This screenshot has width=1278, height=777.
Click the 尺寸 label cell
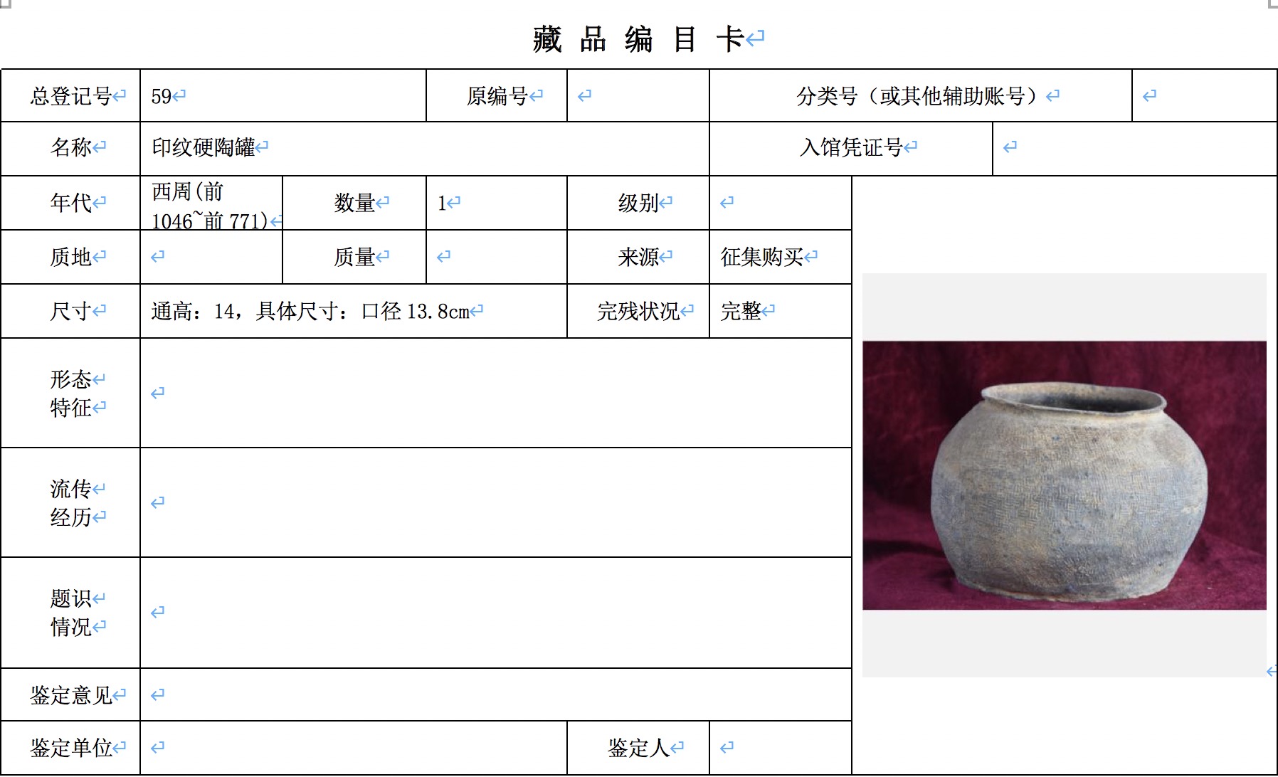coord(70,311)
